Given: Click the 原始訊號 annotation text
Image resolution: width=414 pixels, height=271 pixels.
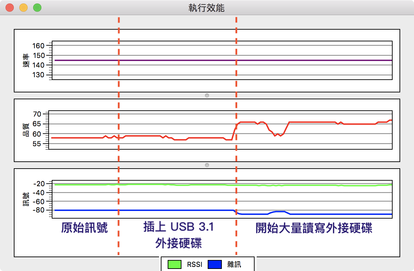Looking at the screenshot, I should click(x=85, y=228).
